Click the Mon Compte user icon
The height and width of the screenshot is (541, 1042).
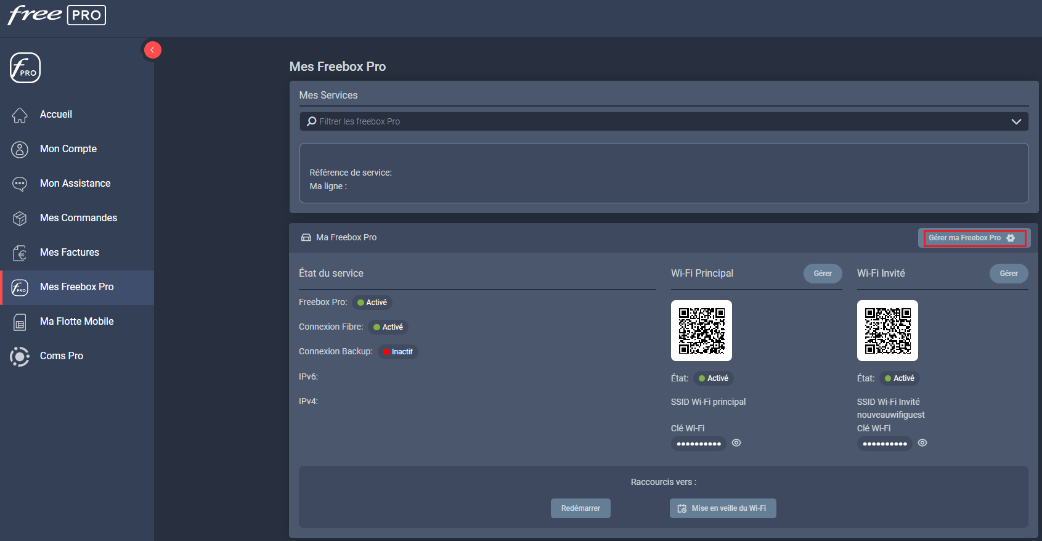click(x=20, y=149)
